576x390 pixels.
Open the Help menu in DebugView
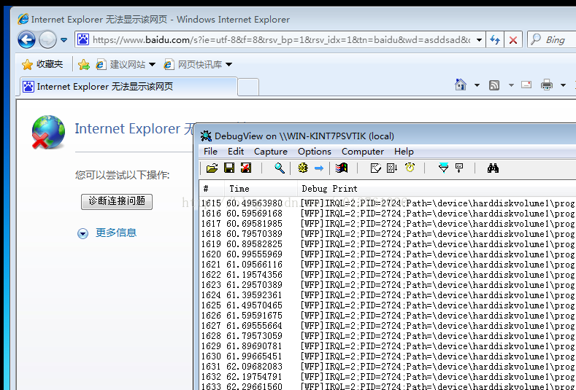point(404,152)
